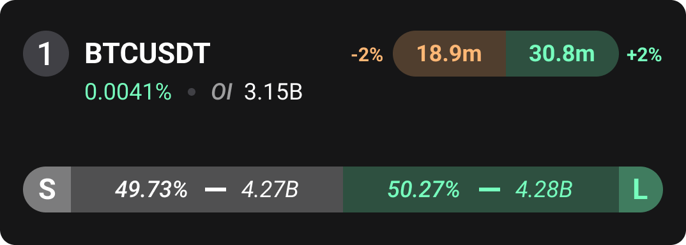Click the 3.15B open interest value
This screenshot has width=686, height=245.
[273, 92]
